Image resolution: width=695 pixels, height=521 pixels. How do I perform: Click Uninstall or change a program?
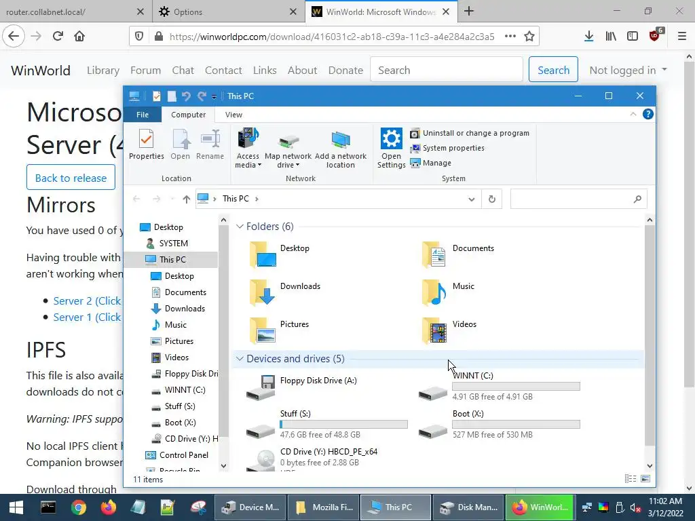coord(470,133)
